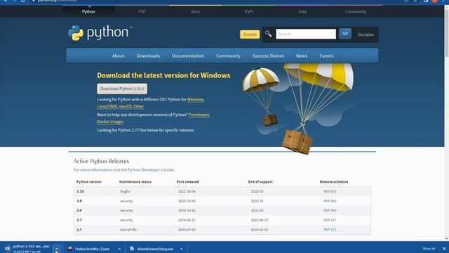Expand options arrow for python-3.10.5 download
The height and width of the screenshot is (253, 449).
click(57, 249)
